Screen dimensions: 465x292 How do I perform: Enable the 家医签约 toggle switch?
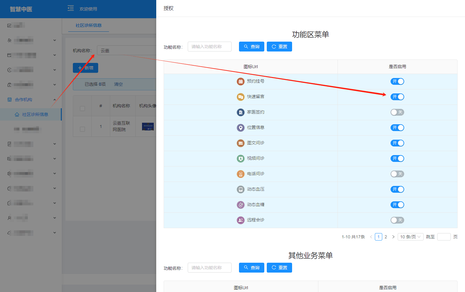coord(397,112)
